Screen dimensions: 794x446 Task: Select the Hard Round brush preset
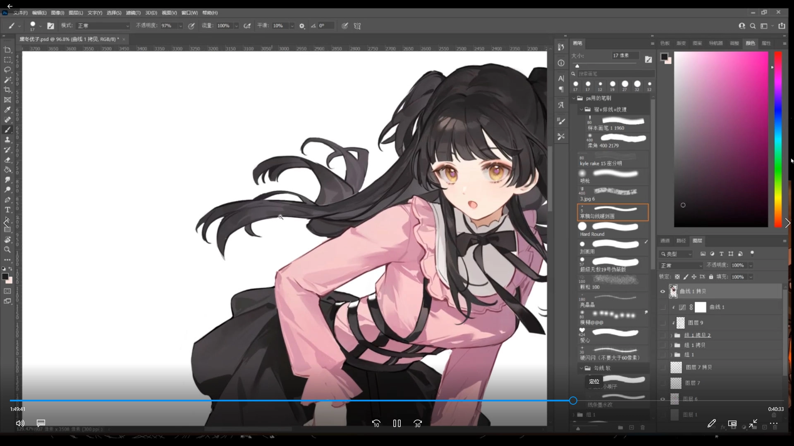pos(612,230)
